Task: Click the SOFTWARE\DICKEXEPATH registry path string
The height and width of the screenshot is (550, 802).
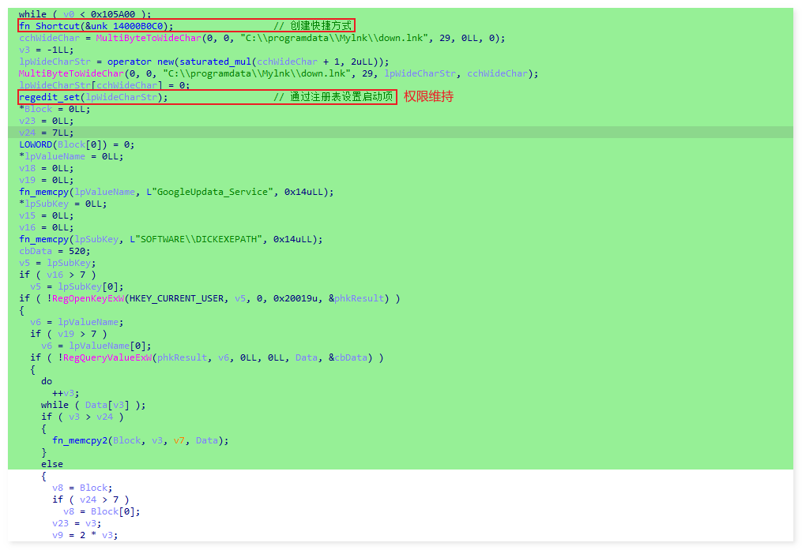Action: pyautogui.click(x=196, y=239)
